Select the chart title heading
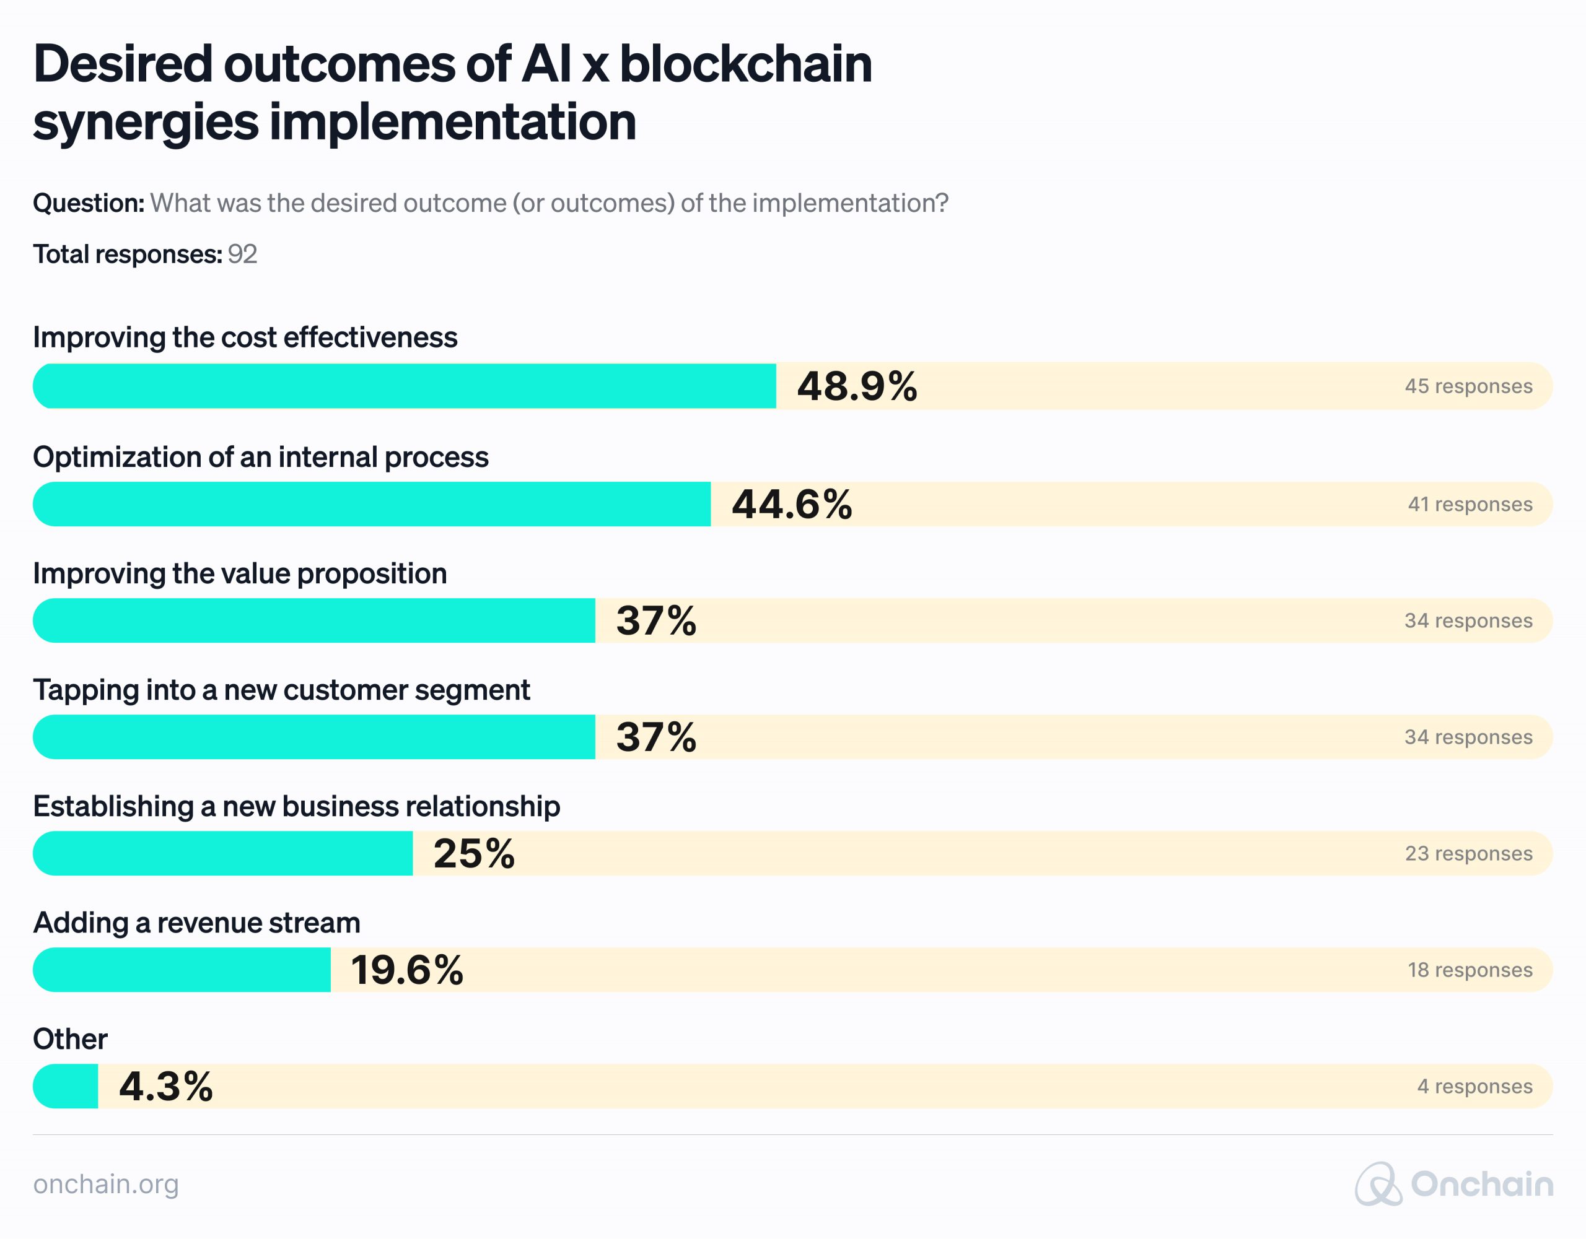 [x=452, y=92]
